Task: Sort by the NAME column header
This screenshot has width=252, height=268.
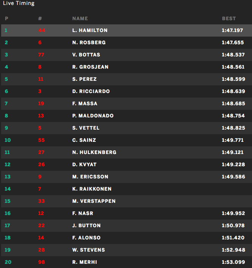Action: [x=80, y=18]
